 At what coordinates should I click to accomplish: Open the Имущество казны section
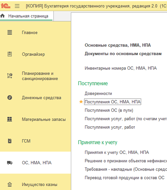tap(40, 185)
